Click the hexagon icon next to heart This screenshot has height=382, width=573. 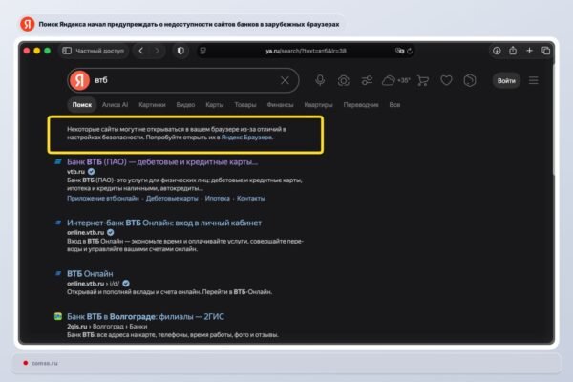(470, 80)
